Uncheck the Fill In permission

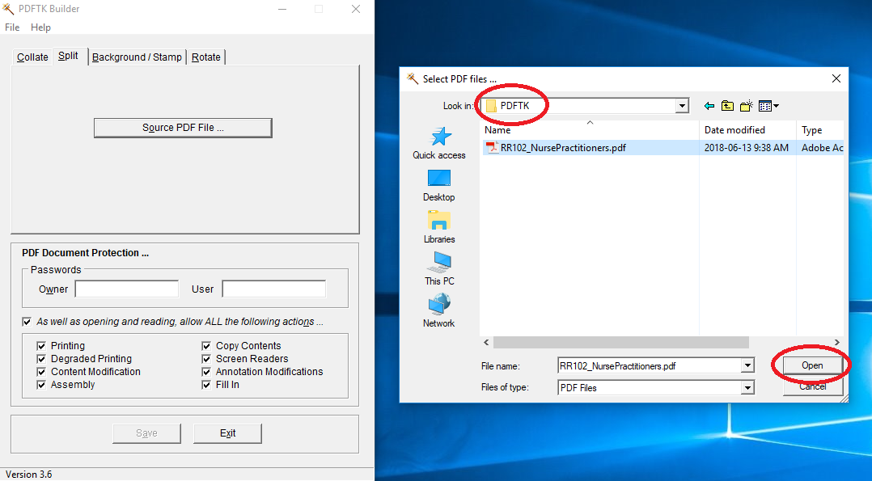206,385
